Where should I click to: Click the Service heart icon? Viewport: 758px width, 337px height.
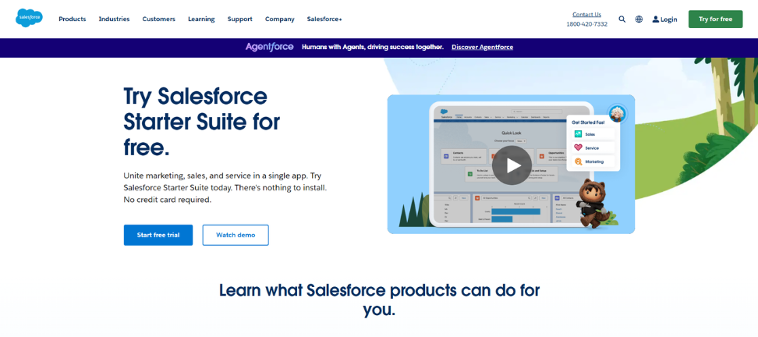point(578,147)
